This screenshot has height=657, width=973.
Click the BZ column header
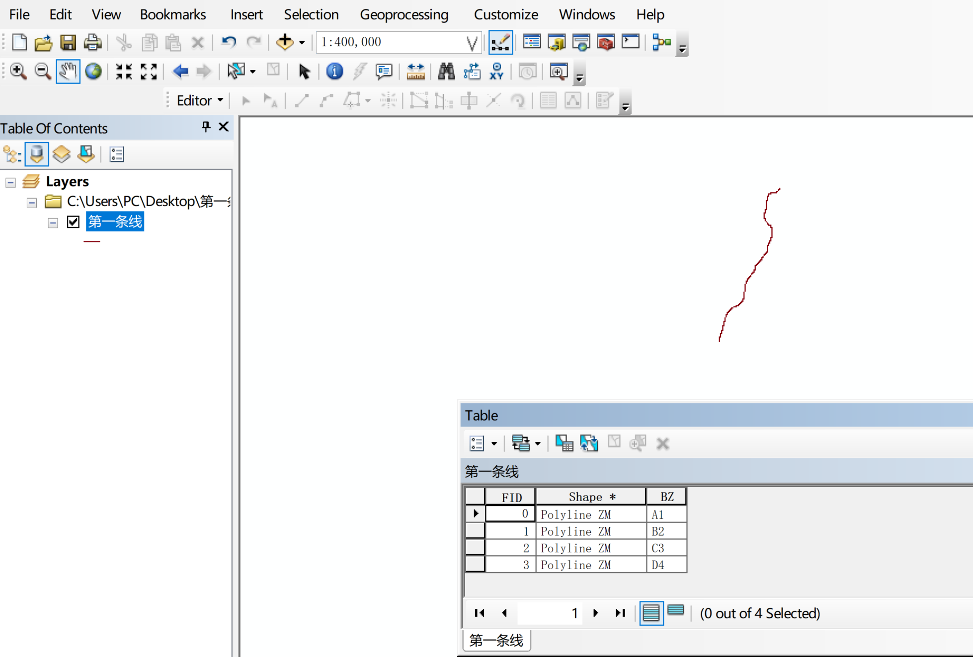666,497
